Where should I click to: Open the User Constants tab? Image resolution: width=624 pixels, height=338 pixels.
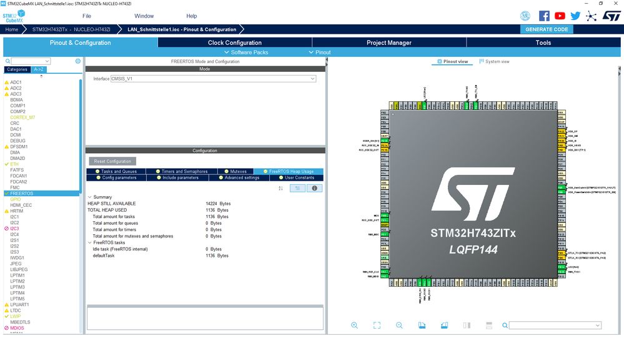coord(297,177)
